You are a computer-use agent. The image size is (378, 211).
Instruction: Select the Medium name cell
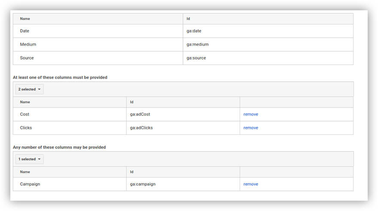pos(28,45)
